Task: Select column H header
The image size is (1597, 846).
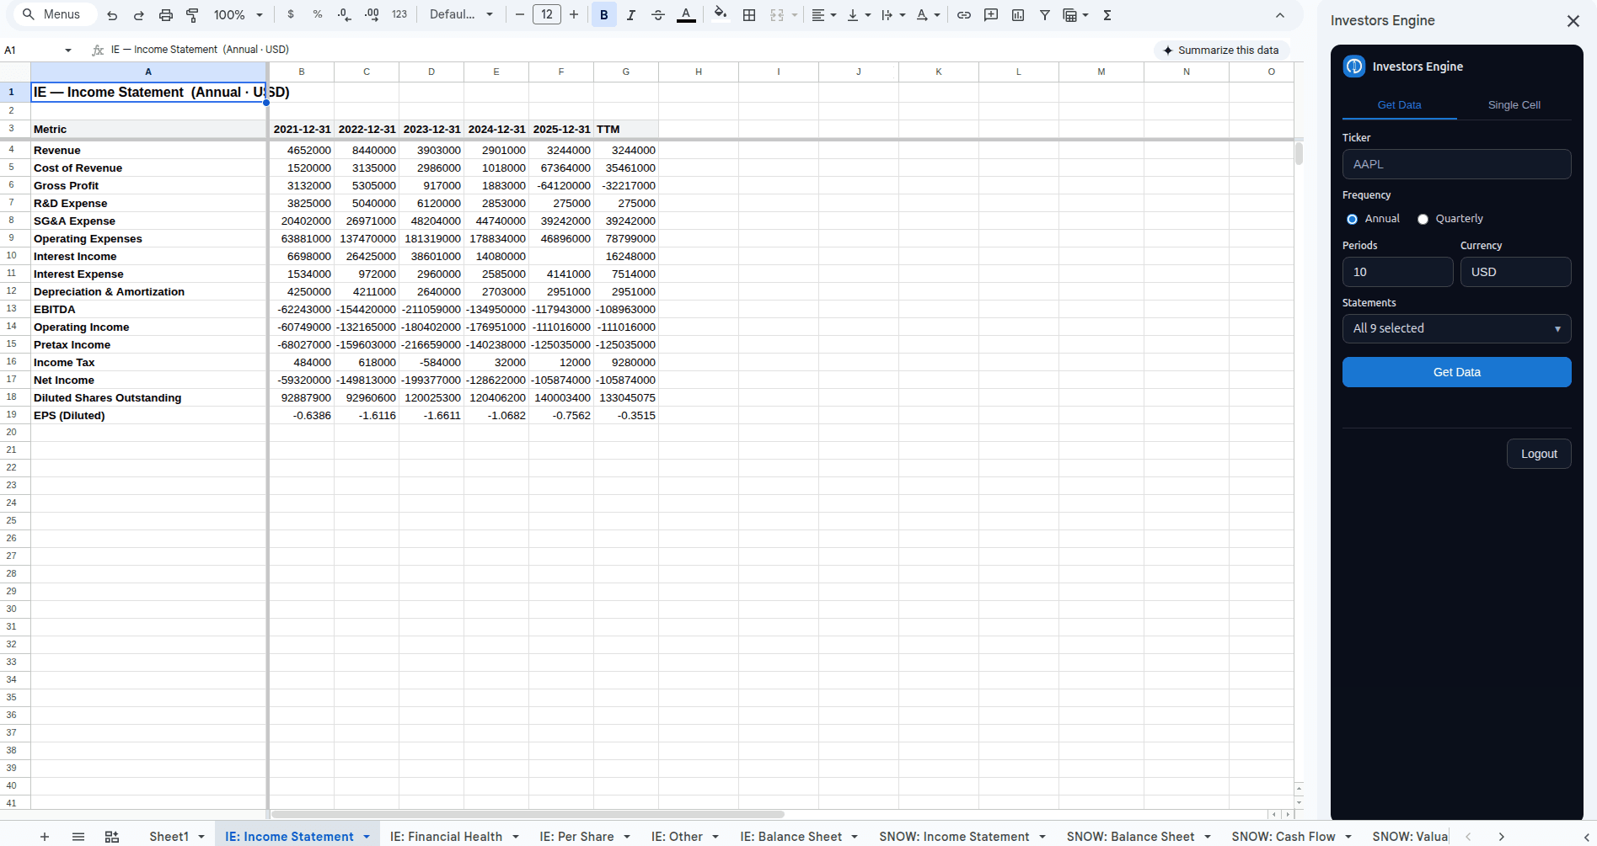Action: [698, 72]
